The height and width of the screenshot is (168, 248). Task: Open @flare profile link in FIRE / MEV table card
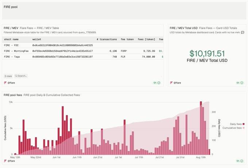(11, 83)
